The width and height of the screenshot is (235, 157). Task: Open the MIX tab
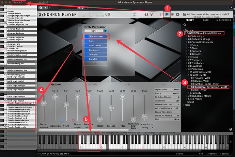[x=164, y=84]
